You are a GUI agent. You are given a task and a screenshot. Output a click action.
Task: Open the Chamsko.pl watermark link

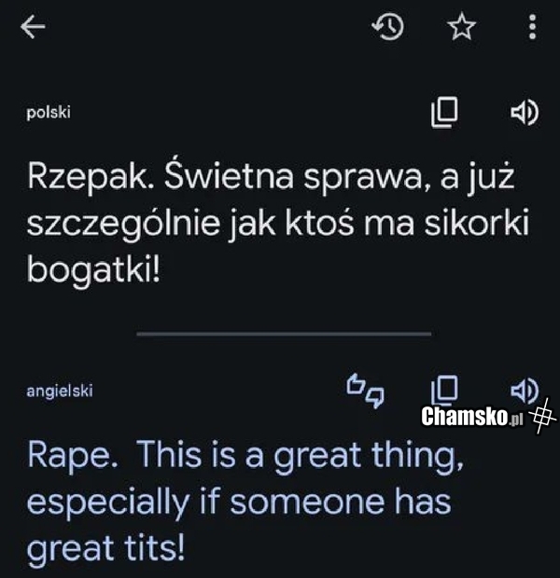coord(472,417)
